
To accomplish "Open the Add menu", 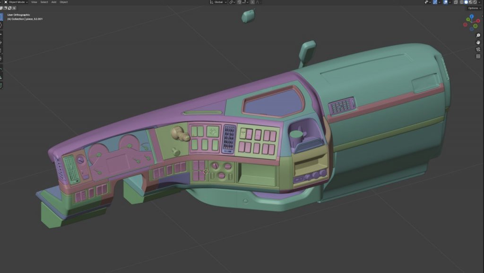I will click(x=53, y=2).
